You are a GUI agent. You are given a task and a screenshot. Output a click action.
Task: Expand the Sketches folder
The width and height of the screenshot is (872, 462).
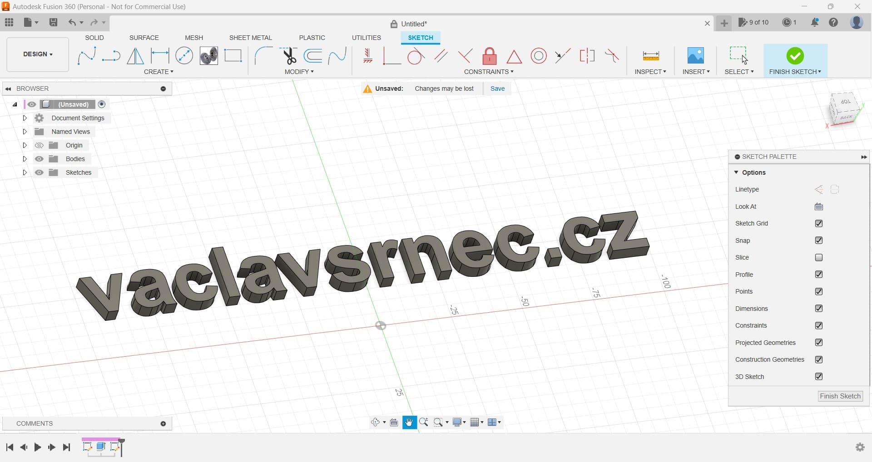click(x=25, y=172)
